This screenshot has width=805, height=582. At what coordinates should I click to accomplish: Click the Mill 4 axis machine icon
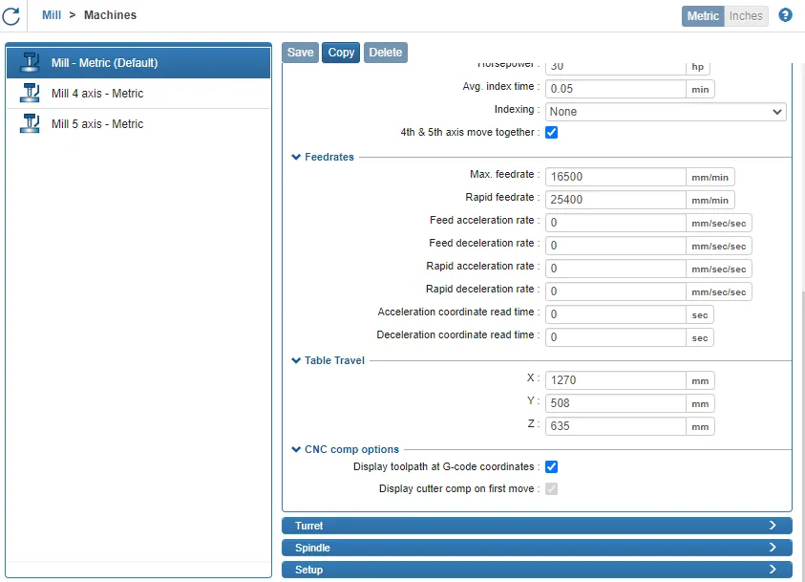(x=30, y=94)
